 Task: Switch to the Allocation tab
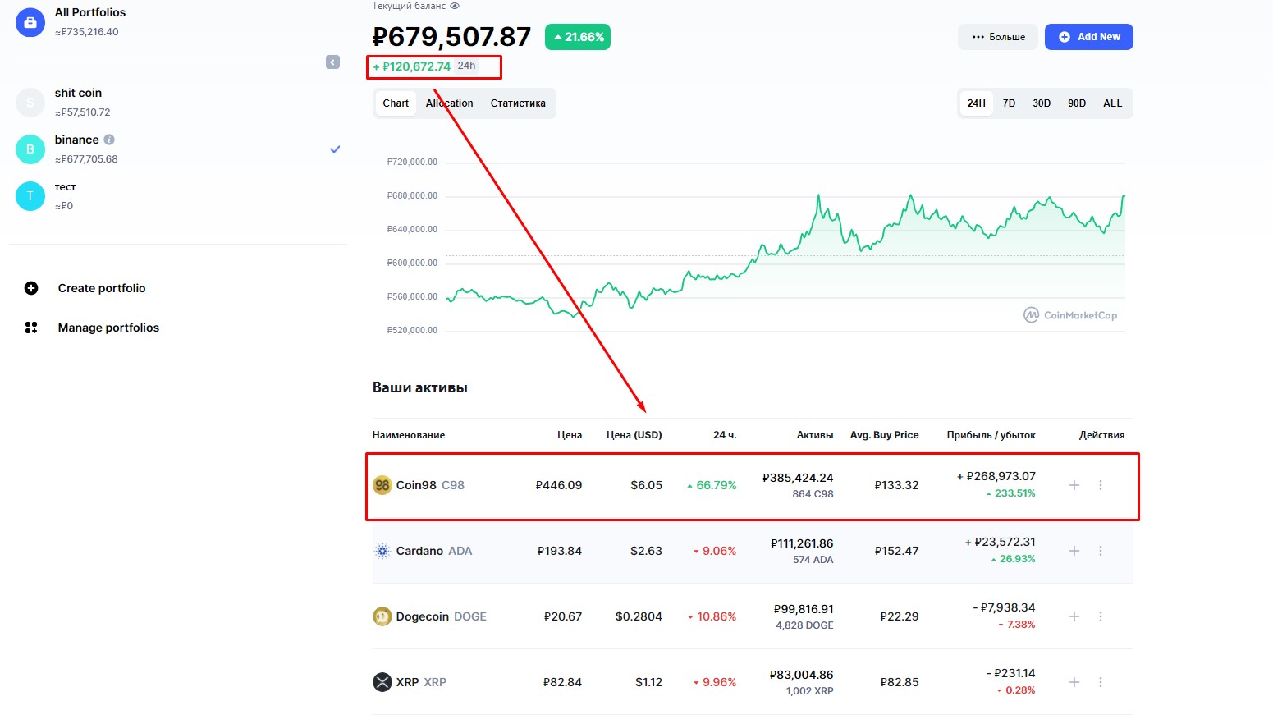click(x=449, y=103)
